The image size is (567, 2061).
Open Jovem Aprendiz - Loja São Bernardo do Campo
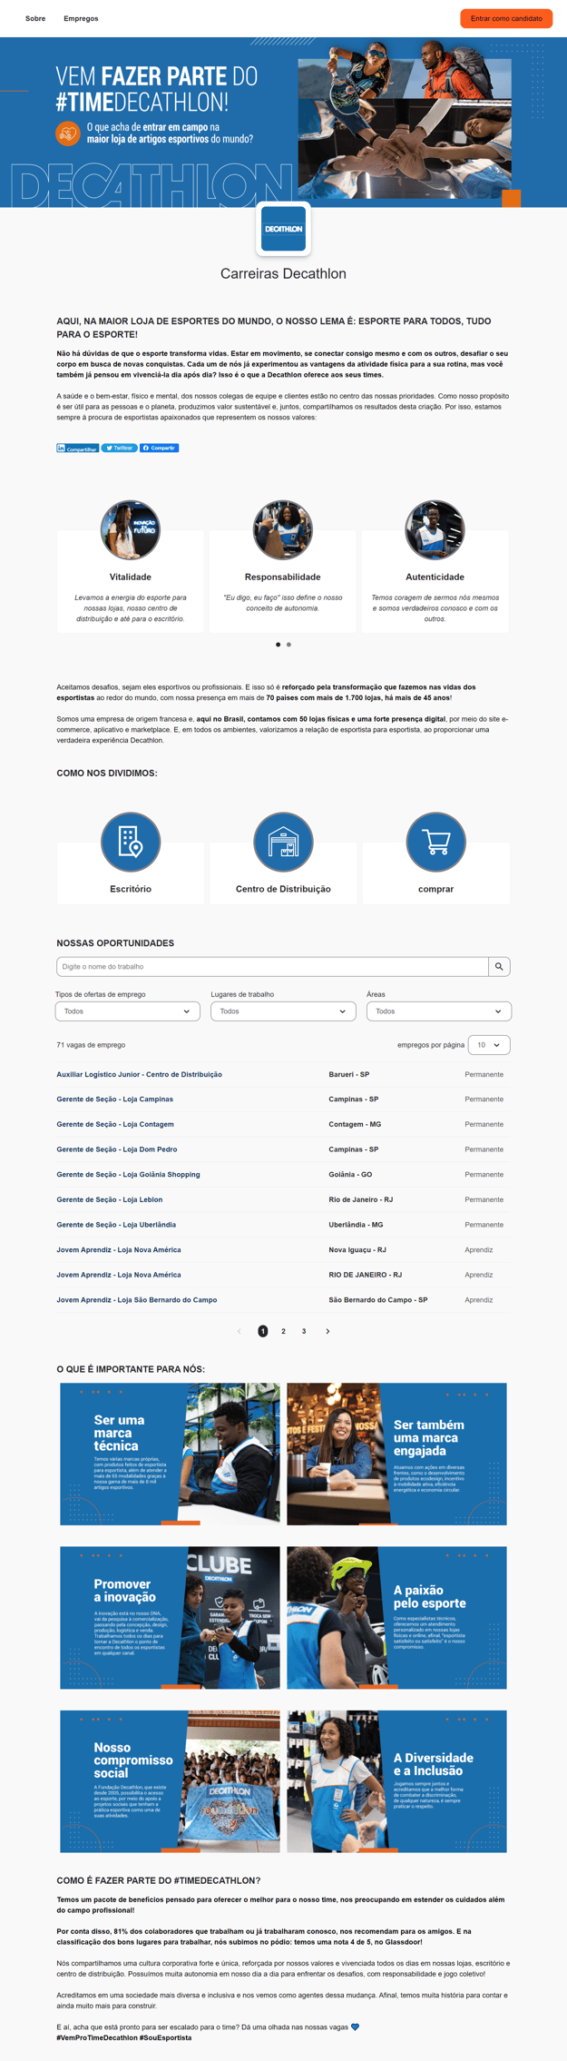coord(137,1300)
